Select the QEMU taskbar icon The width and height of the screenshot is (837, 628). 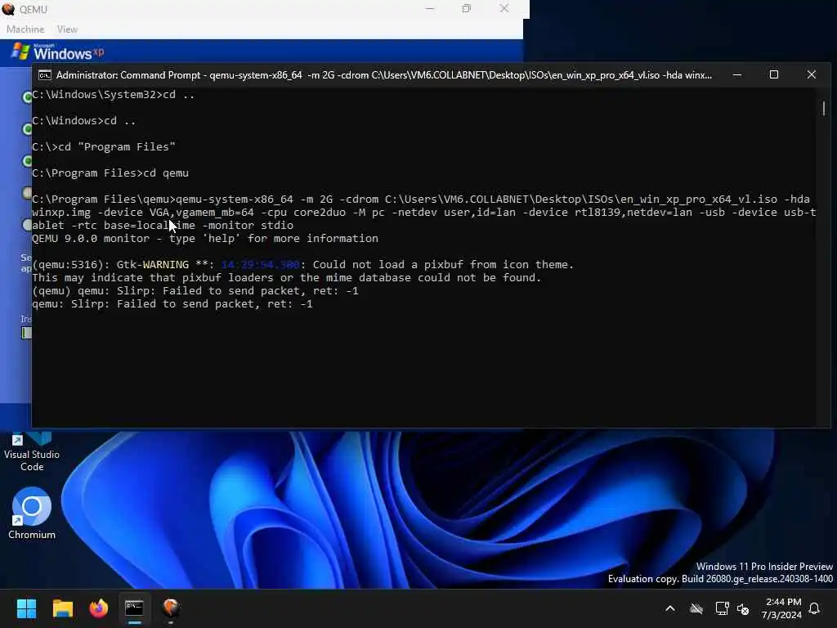coord(171,608)
